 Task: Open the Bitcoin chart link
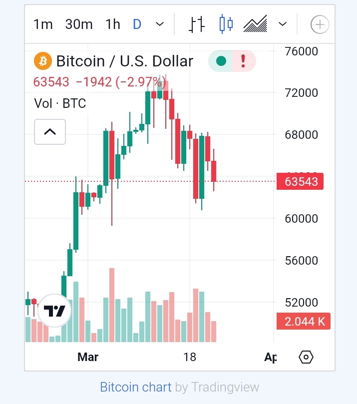[x=136, y=387]
